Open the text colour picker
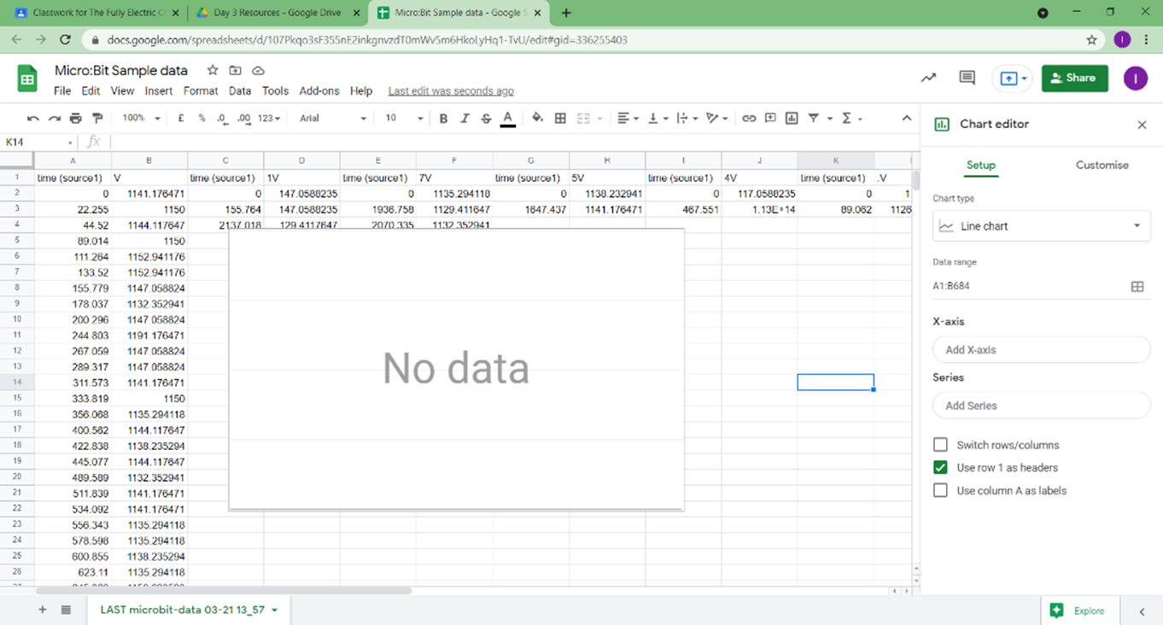This screenshot has width=1163, height=625. tap(508, 119)
